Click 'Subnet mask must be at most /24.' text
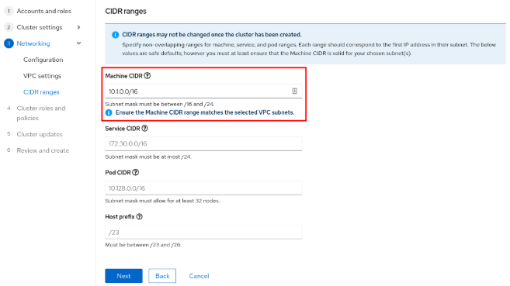 (x=148, y=157)
